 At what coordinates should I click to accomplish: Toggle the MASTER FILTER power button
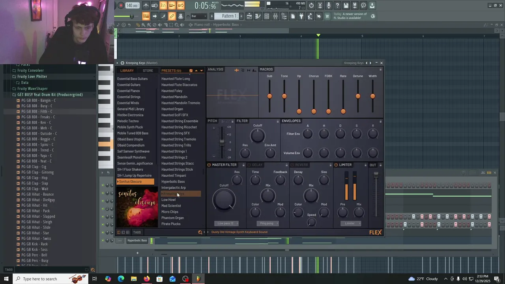(209, 165)
